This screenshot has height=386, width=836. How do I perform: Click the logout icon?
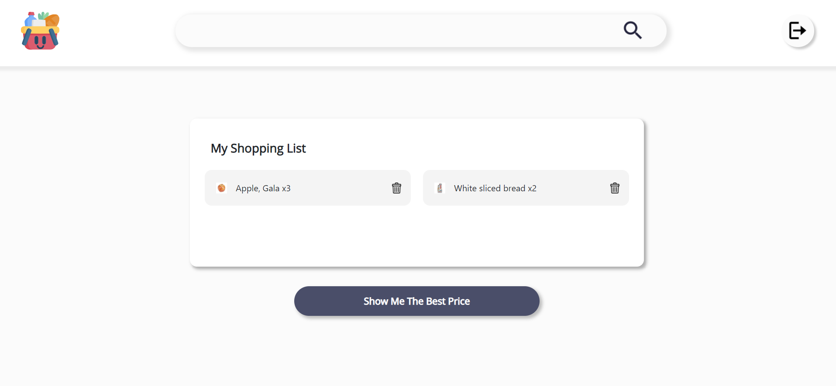[x=798, y=31]
